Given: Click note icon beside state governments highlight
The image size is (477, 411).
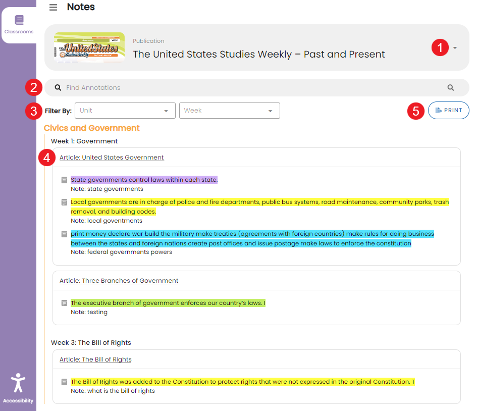Looking at the screenshot, I should coord(64,180).
